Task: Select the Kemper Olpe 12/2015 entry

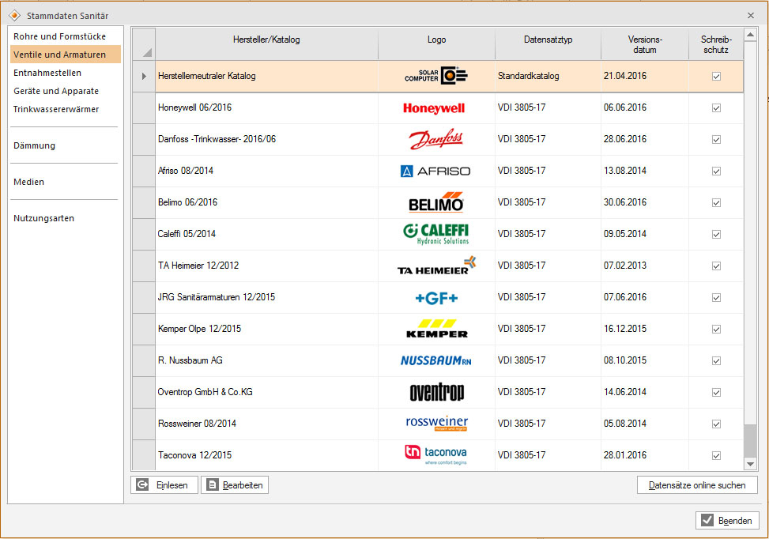Action: (x=200, y=329)
